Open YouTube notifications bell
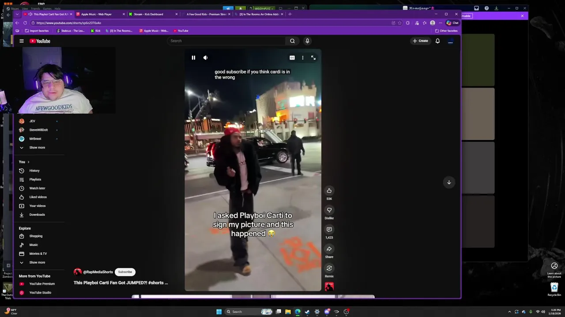The height and width of the screenshot is (317, 565). 437,41
